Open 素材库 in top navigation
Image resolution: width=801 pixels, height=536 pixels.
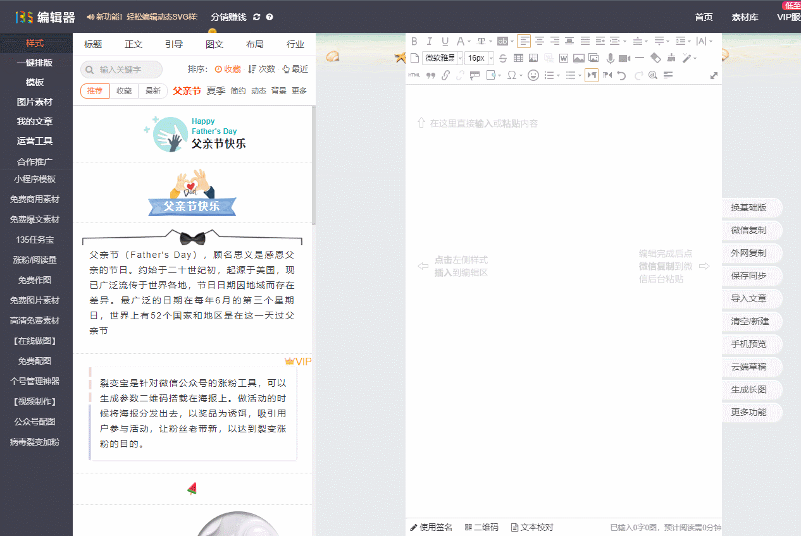[x=745, y=17]
